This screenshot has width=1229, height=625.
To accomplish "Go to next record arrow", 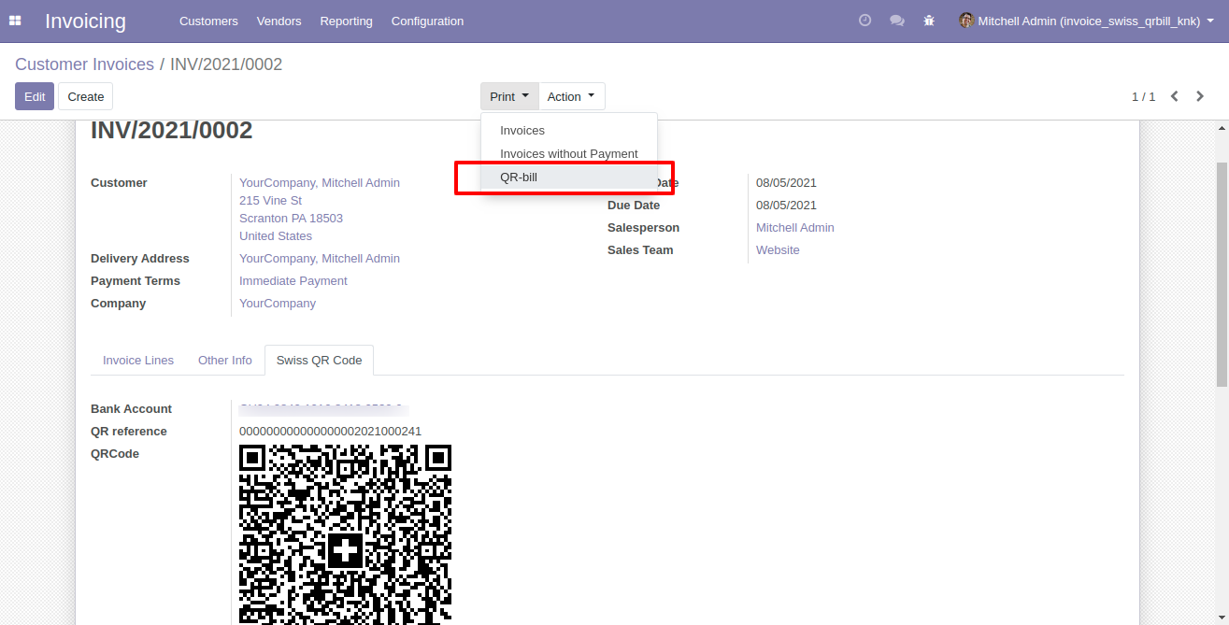I will coord(1200,96).
